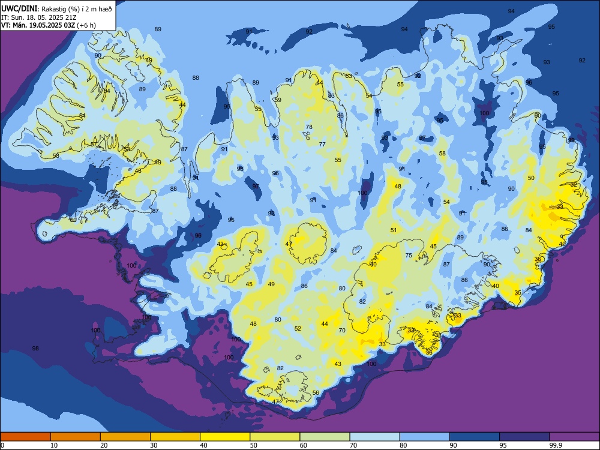
Task: Click the orange 10–20 legend swatch
Action: (76, 437)
